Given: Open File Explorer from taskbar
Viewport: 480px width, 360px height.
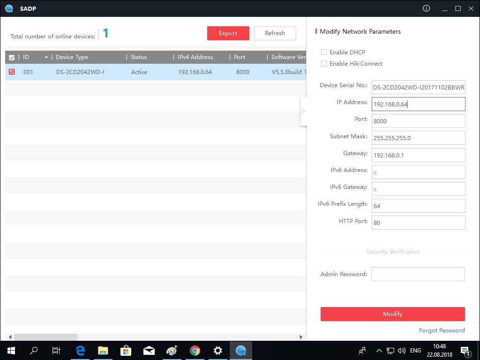Looking at the screenshot, I should point(103,350).
